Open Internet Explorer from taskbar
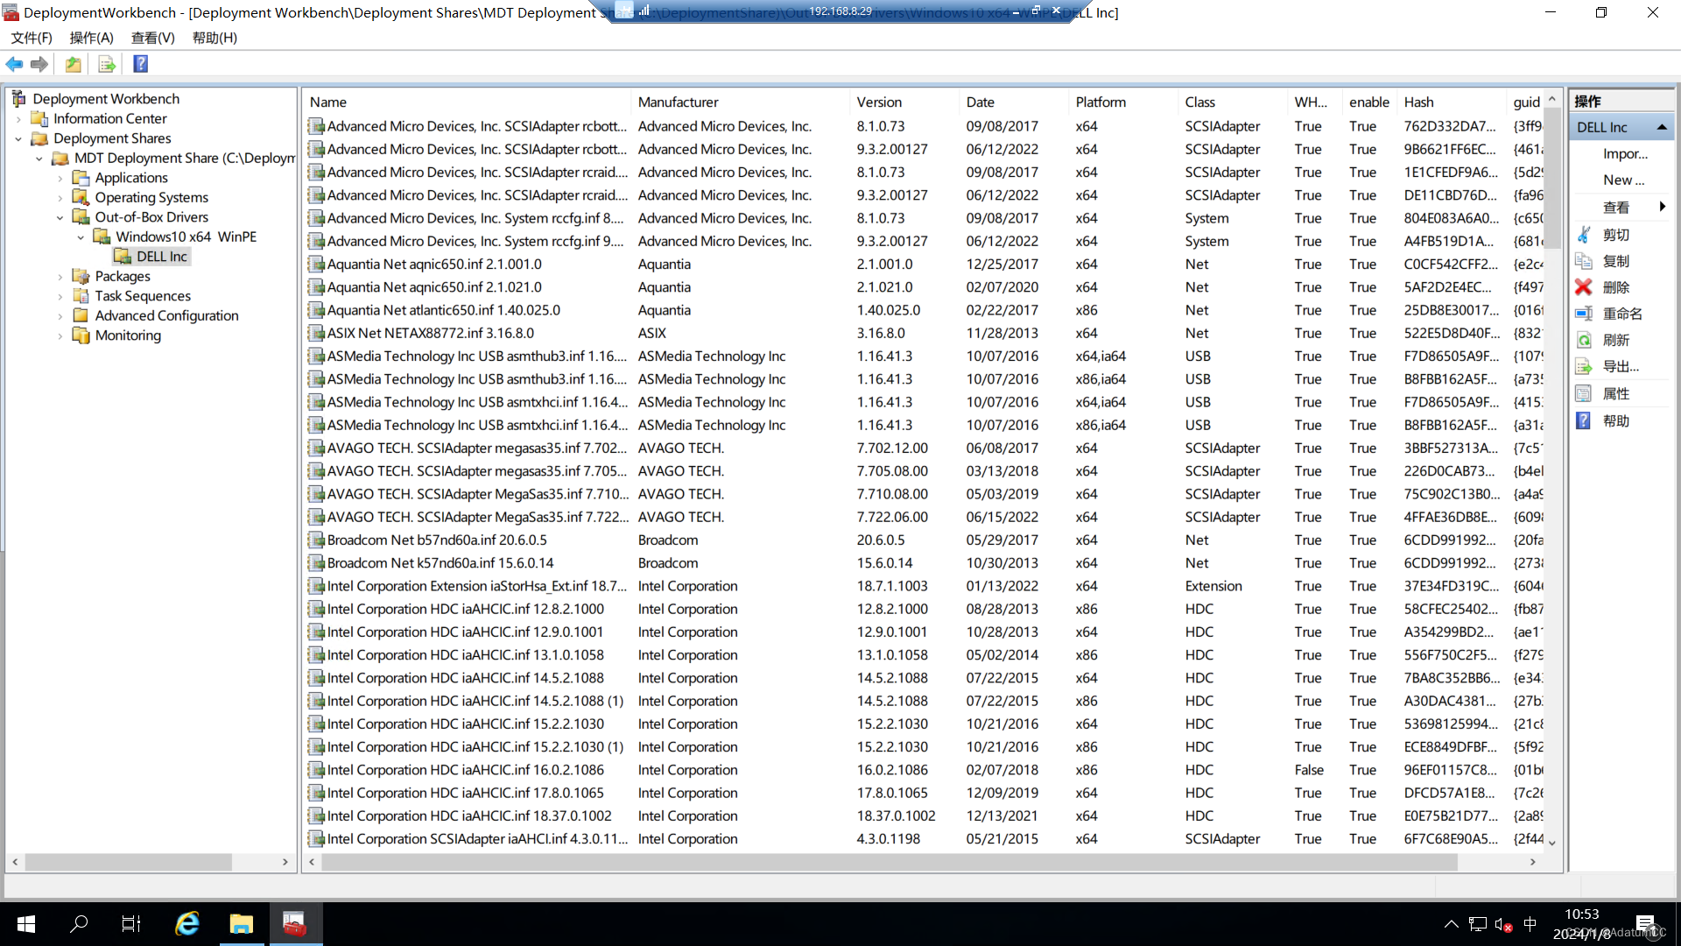 (186, 923)
